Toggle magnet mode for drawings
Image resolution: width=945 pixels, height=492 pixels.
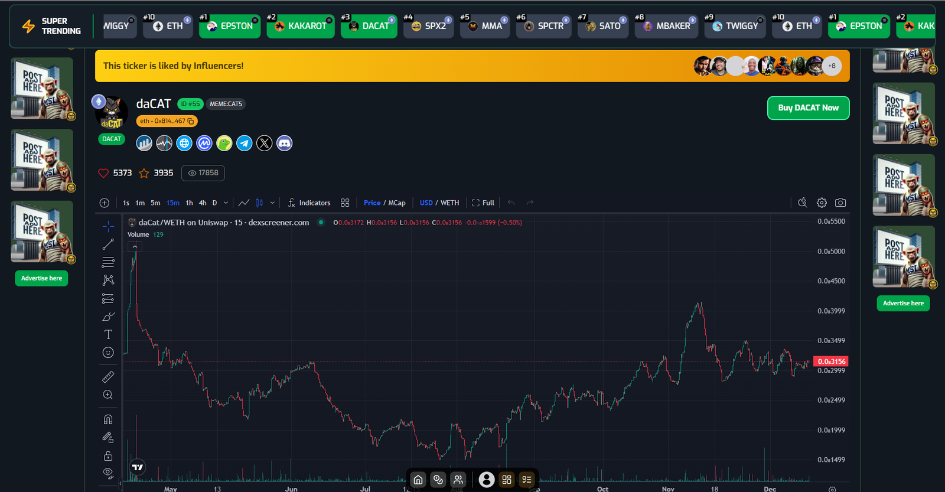[x=108, y=419]
